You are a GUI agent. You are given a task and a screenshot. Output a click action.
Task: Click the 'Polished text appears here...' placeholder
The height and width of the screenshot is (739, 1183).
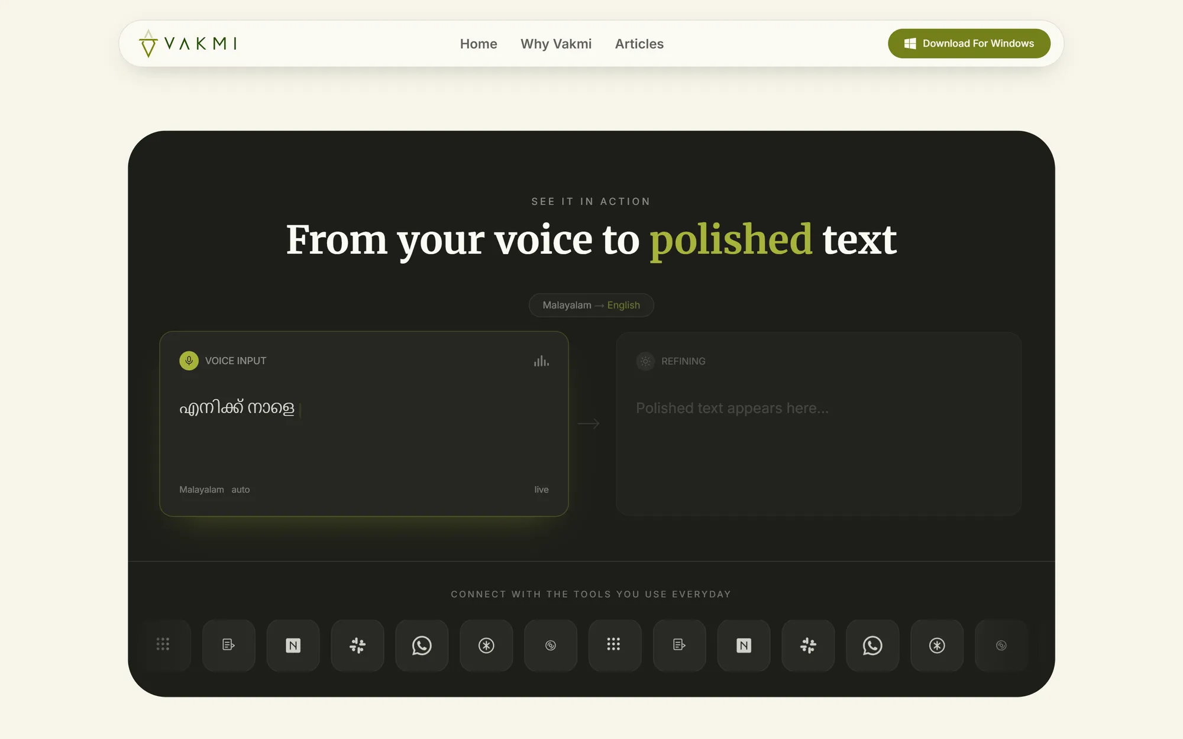coord(732,408)
